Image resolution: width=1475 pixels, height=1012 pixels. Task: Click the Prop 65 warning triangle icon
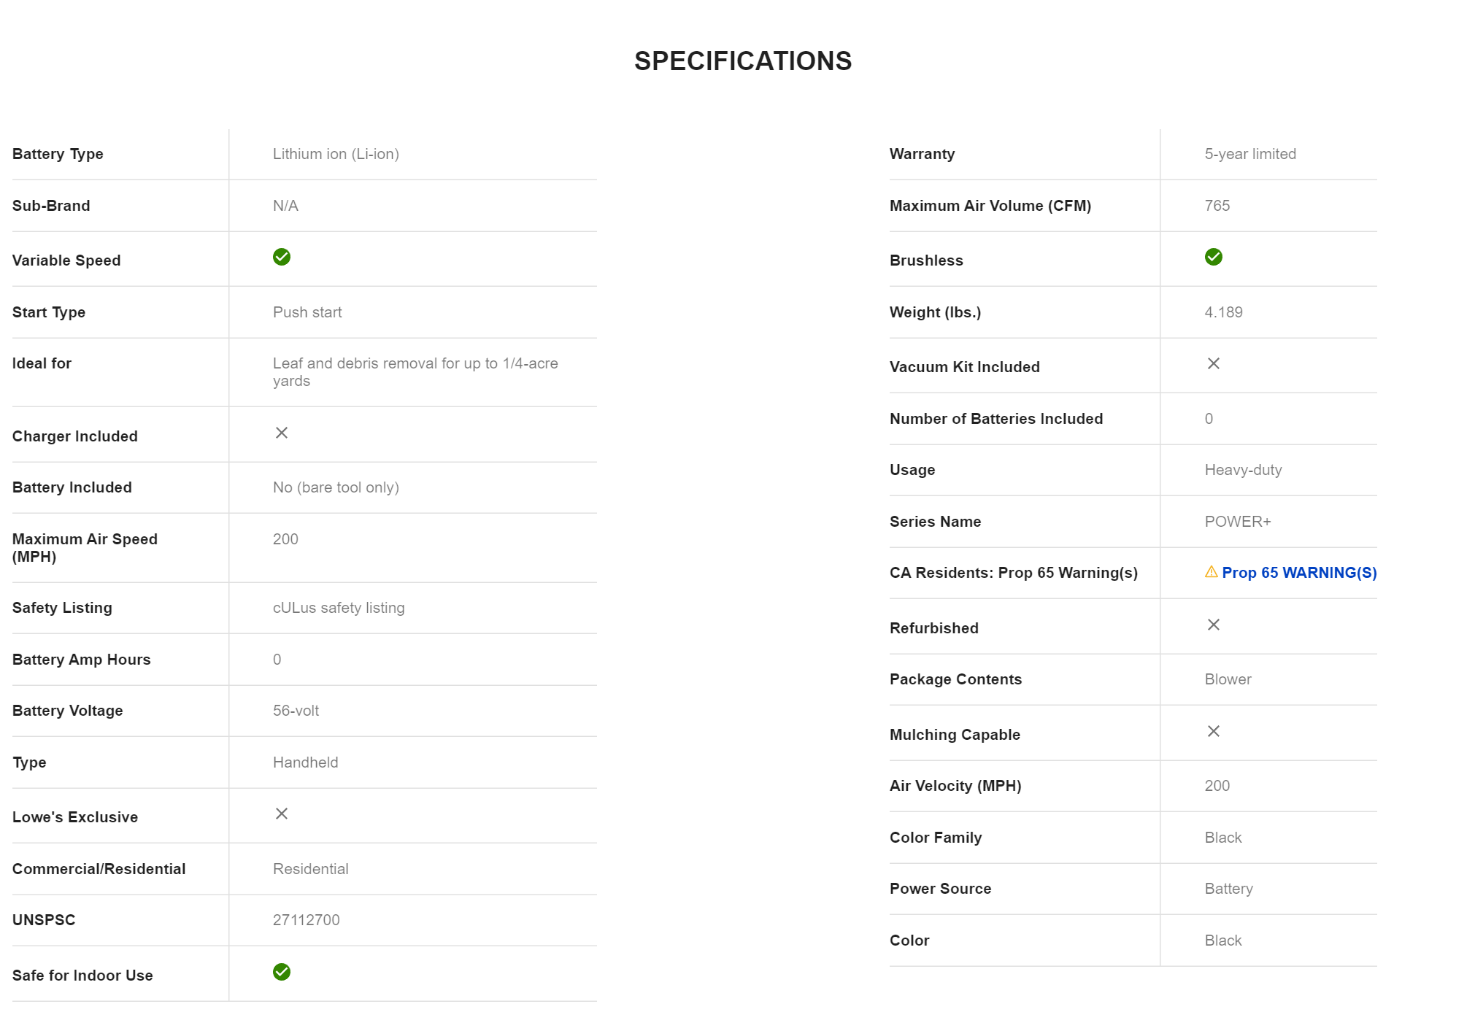pos(1211,572)
